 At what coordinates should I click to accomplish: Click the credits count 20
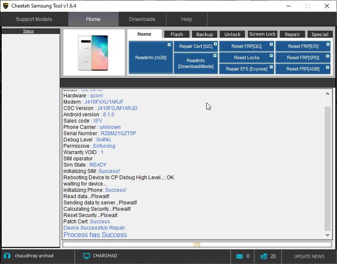273,256
